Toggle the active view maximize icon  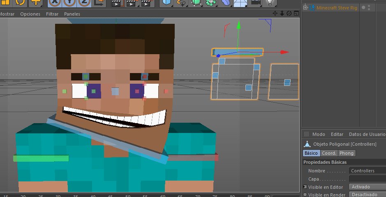[x=296, y=14]
